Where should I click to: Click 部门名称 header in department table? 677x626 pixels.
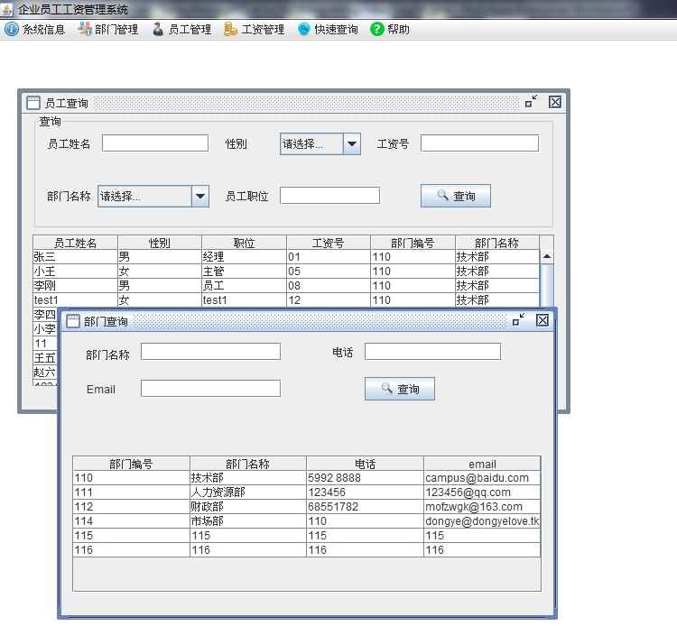tap(248, 464)
